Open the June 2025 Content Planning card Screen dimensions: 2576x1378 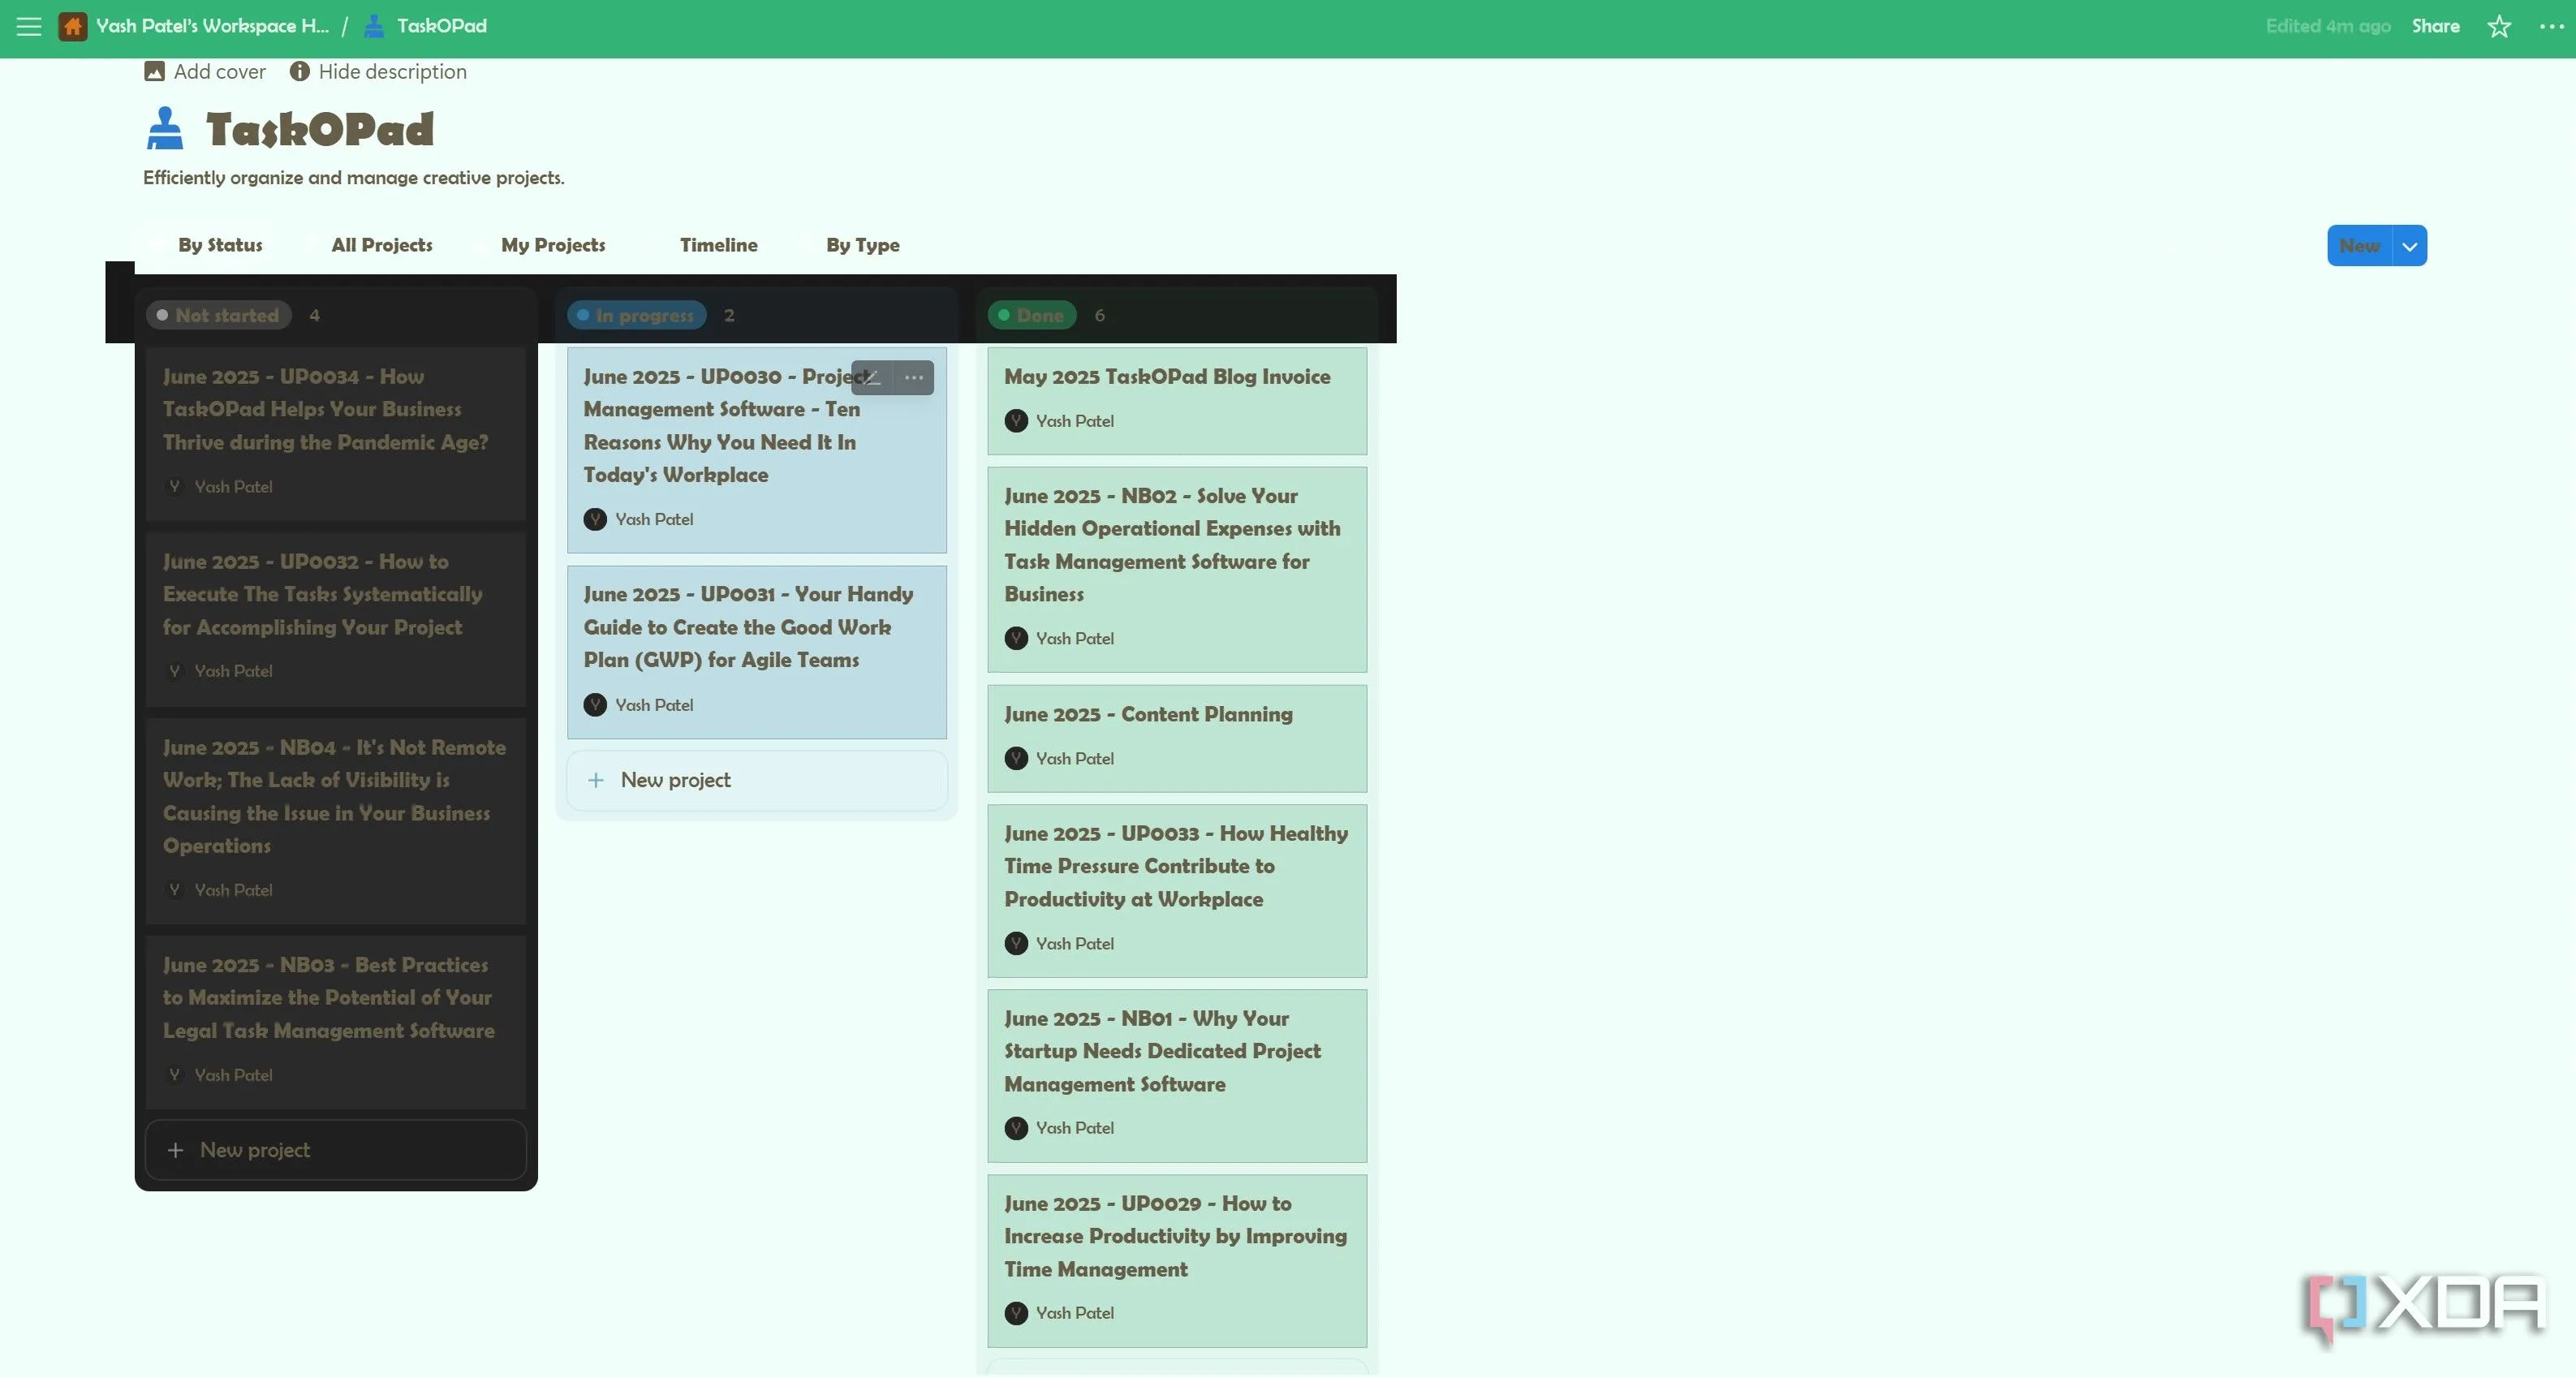coord(1177,739)
